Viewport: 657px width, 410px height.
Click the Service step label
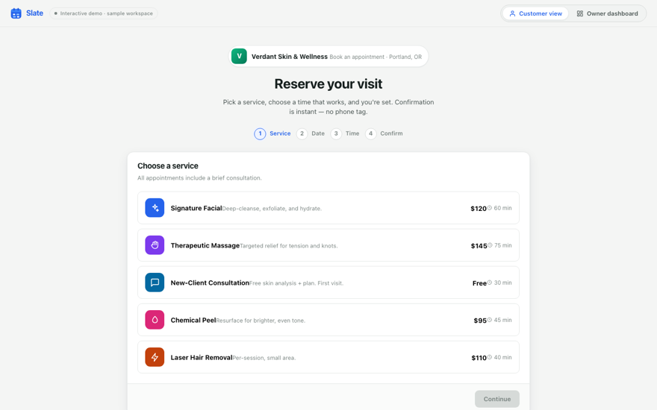(x=280, y=133)
